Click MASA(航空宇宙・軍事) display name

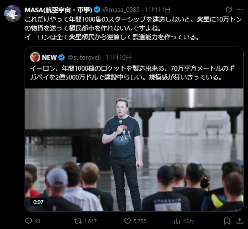coord(58,10)
